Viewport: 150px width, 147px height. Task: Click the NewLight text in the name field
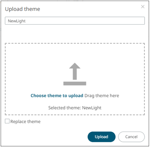(x=17, y=21)
